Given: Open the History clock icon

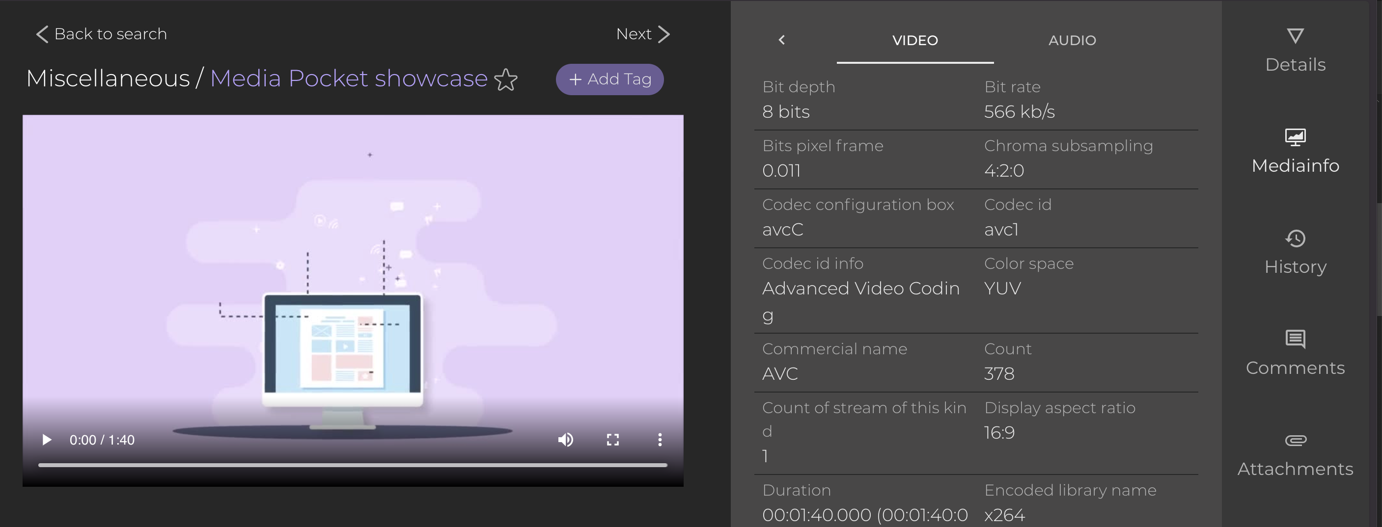Looking at the screenshot, I should tap(1295, 238).
